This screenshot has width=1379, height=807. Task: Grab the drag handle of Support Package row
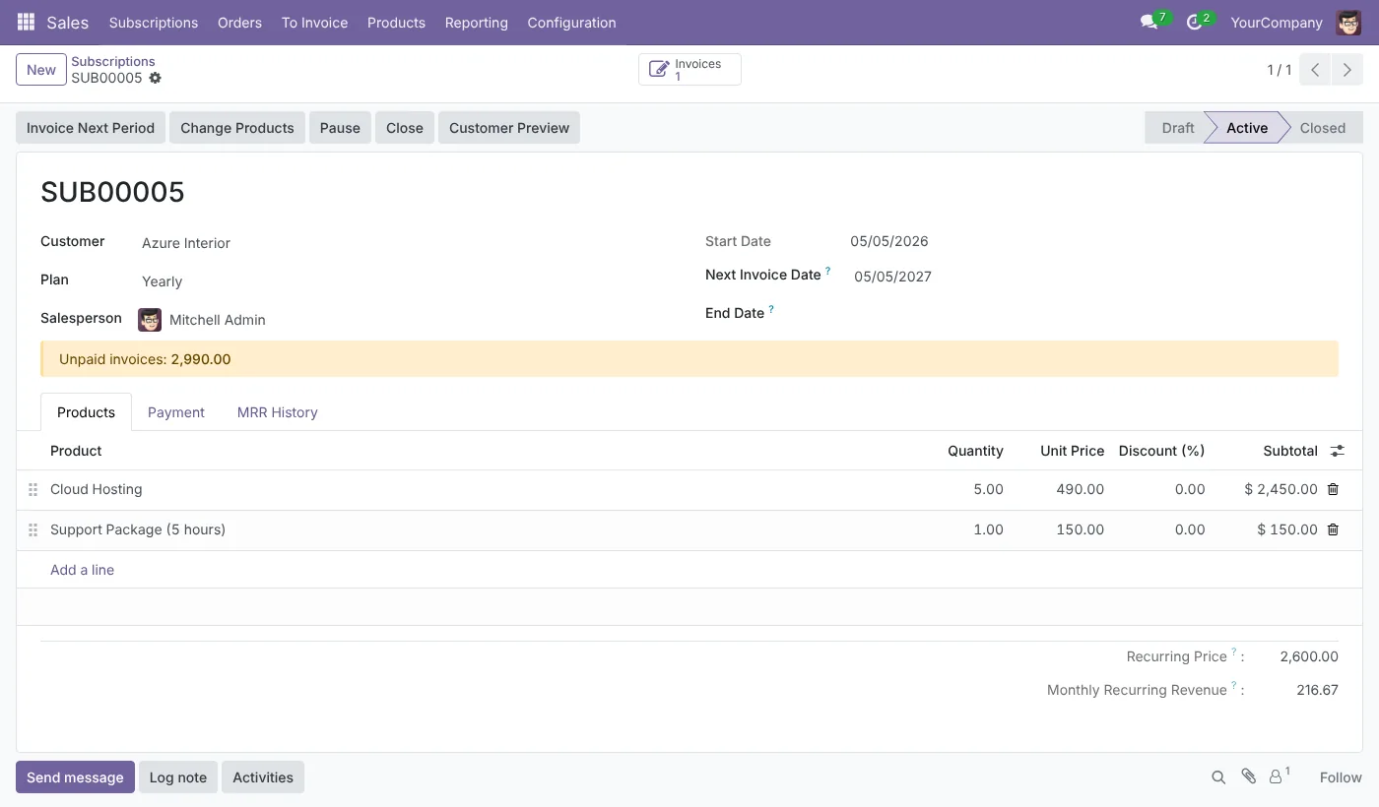pos(33,529)
